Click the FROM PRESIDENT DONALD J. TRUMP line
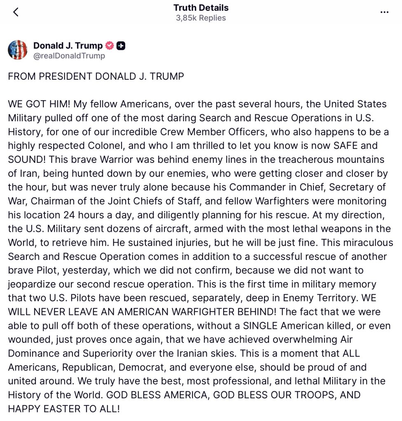 coord(96,76)
